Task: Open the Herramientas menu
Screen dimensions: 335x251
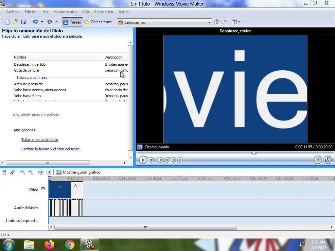Action: (65, 12)
